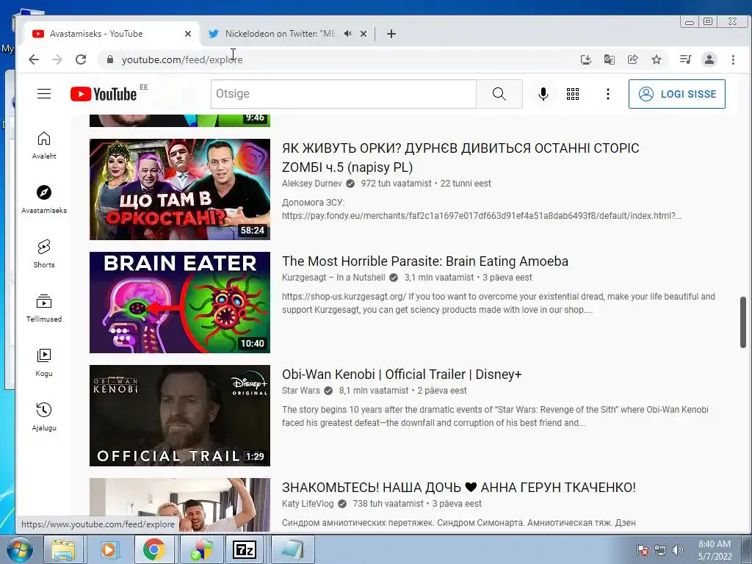
Task: Visit Kurzgesagt – In a Nutshell channel
Action: [x=333, y=278]
